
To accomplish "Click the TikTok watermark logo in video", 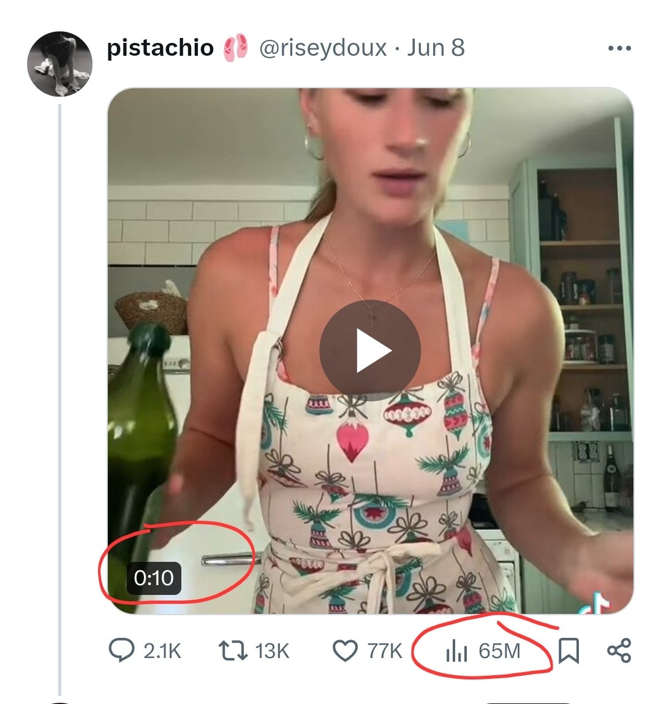I will [596, 603].
